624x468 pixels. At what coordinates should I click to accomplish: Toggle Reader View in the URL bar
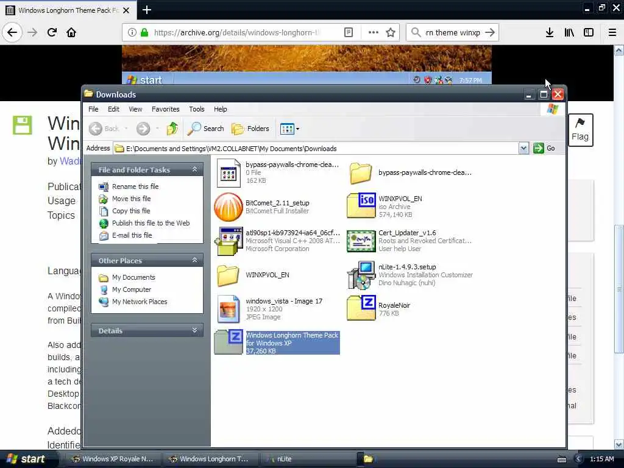click(348, 32)
